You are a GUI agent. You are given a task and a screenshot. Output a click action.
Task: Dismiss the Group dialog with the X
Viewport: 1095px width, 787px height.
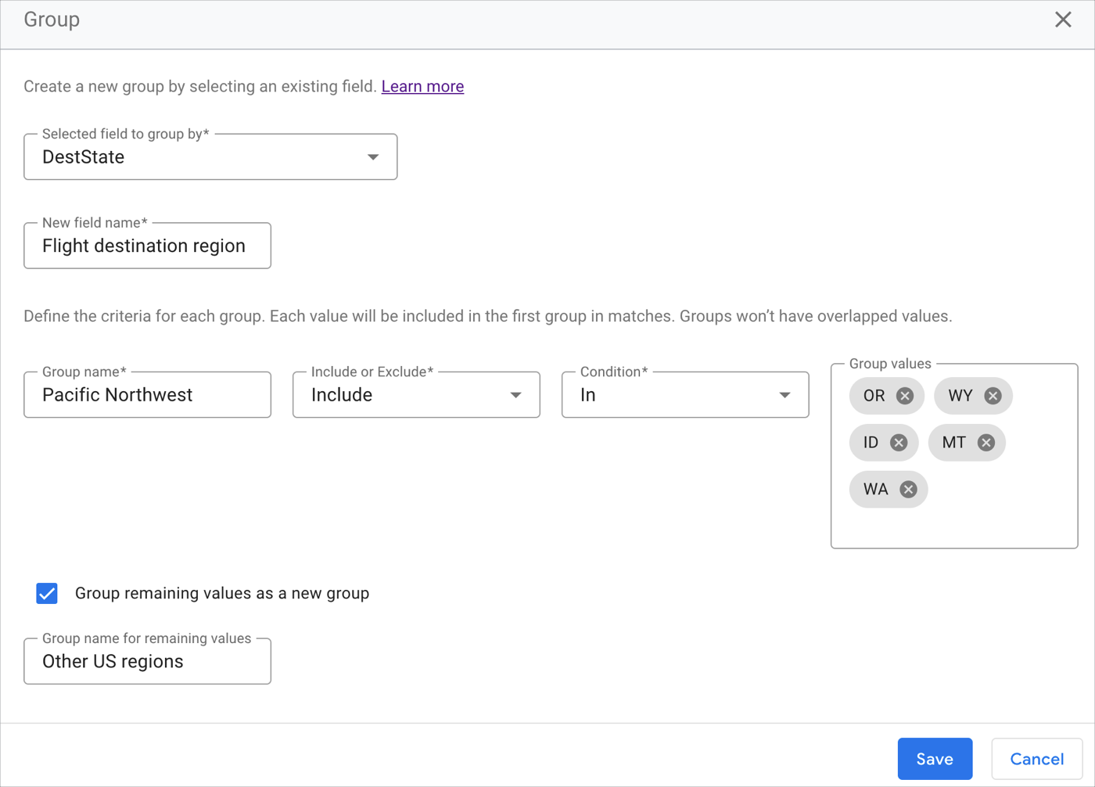pos(1064,20)
